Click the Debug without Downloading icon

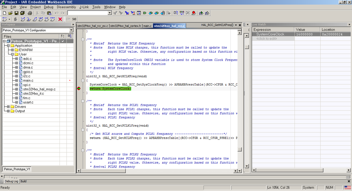click(207, 13)
